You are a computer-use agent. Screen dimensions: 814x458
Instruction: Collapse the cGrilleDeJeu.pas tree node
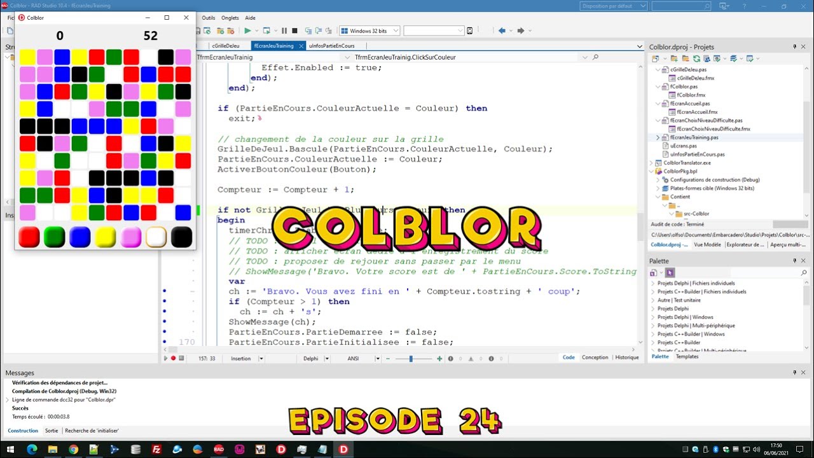coord(658,69)
